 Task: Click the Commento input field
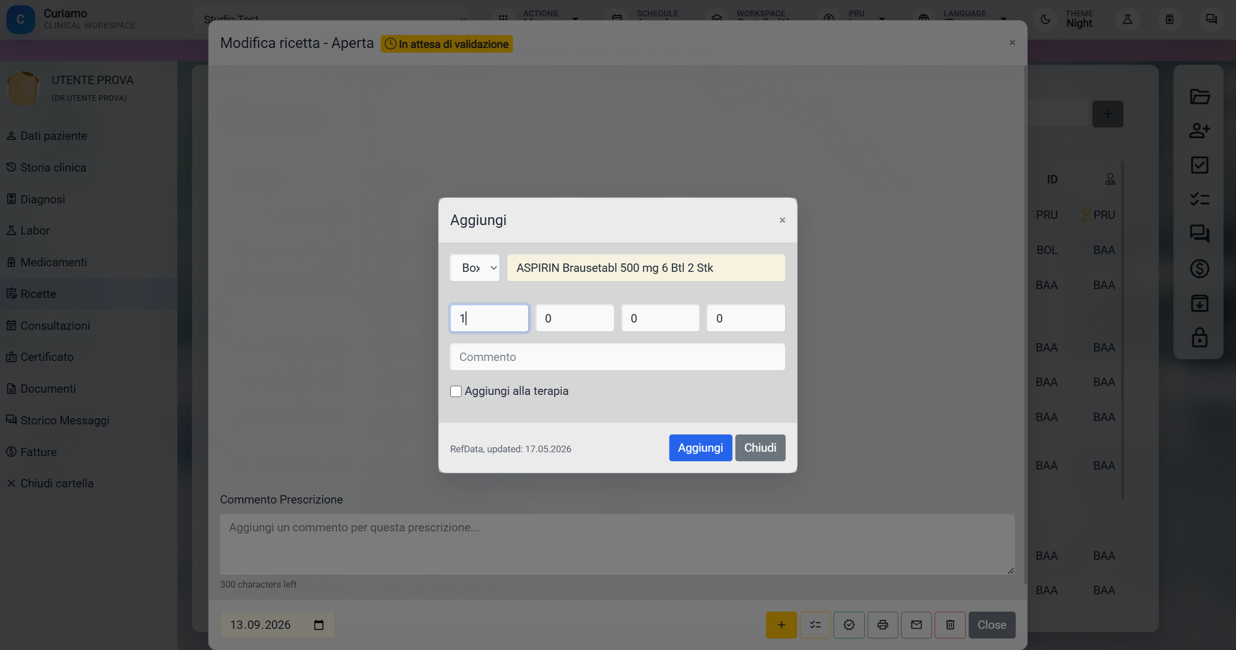[617, 357]
